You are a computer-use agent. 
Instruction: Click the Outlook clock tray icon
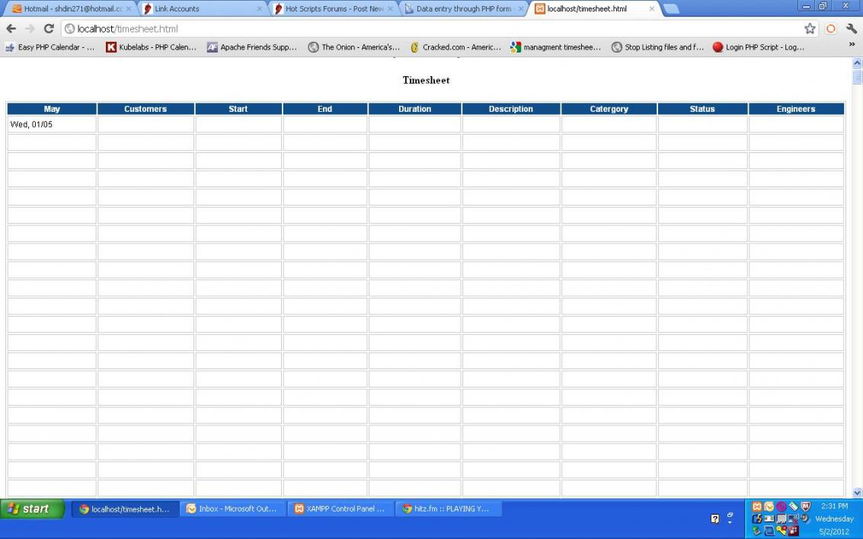click(769, 506)
